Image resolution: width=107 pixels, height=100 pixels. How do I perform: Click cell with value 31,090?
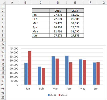click(x=75, y=31)
